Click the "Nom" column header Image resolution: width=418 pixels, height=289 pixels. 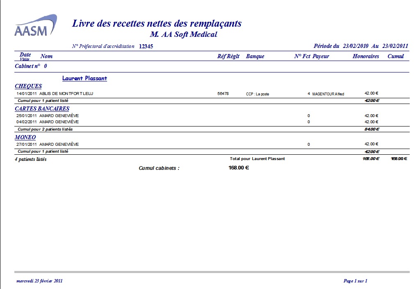(x=46, y=56)
